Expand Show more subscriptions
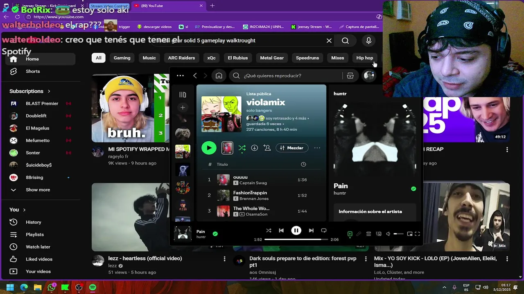 pyautogui.click(x=38, y=189)
